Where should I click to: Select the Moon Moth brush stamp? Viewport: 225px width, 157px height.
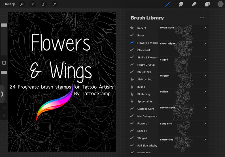tap(183, 33)
